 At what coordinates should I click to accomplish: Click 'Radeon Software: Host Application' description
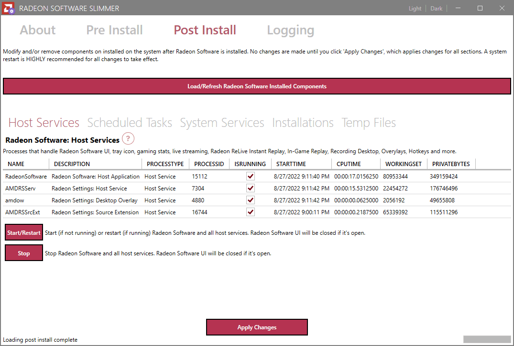coord(96,177)
